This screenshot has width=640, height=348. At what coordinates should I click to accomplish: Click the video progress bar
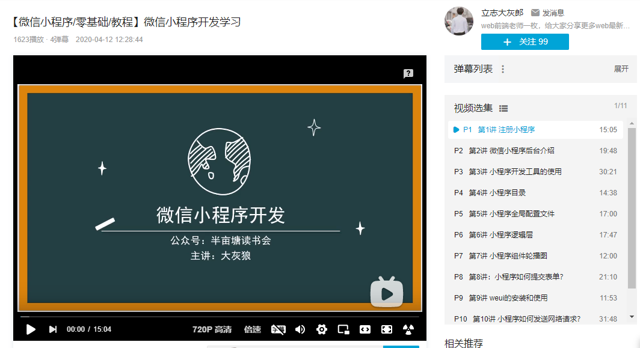coord(220,316)
